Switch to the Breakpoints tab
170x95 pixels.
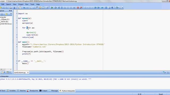32,91
